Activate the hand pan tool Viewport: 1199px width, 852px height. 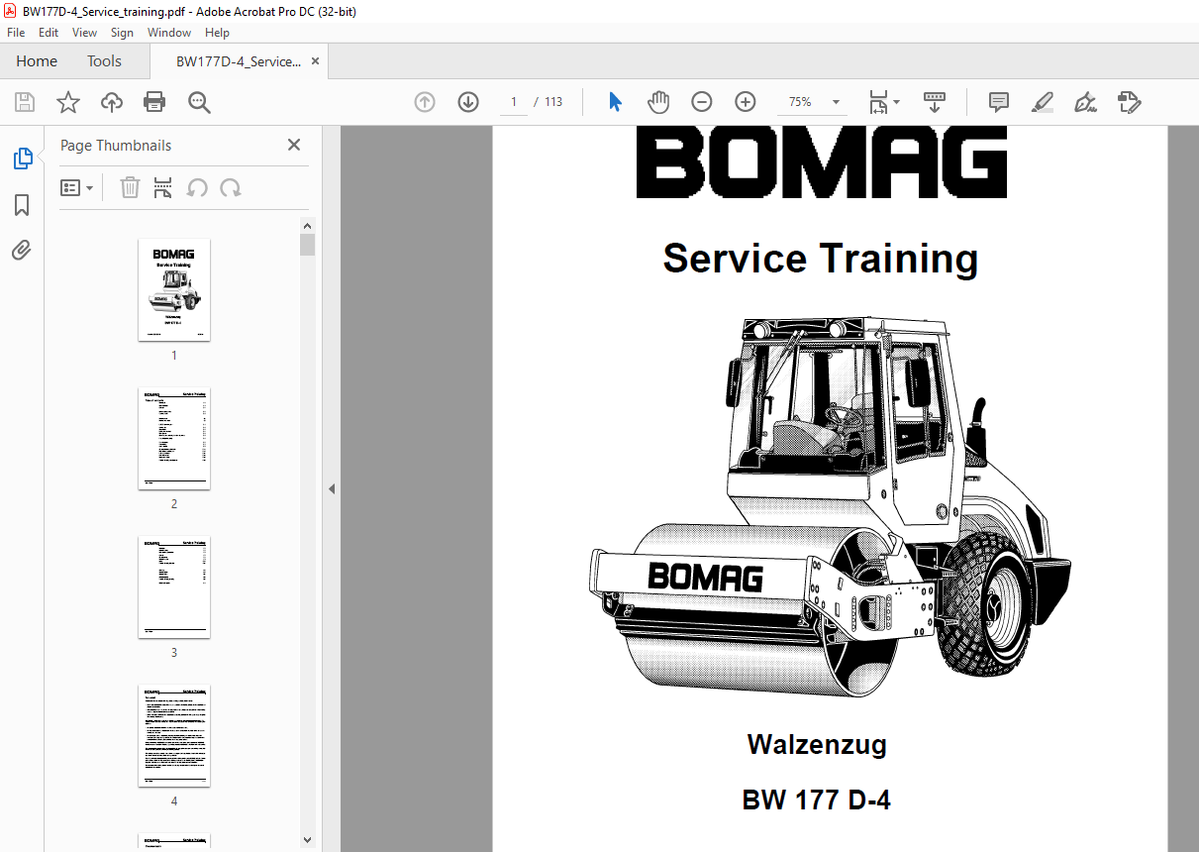click(x=658, y=102)
